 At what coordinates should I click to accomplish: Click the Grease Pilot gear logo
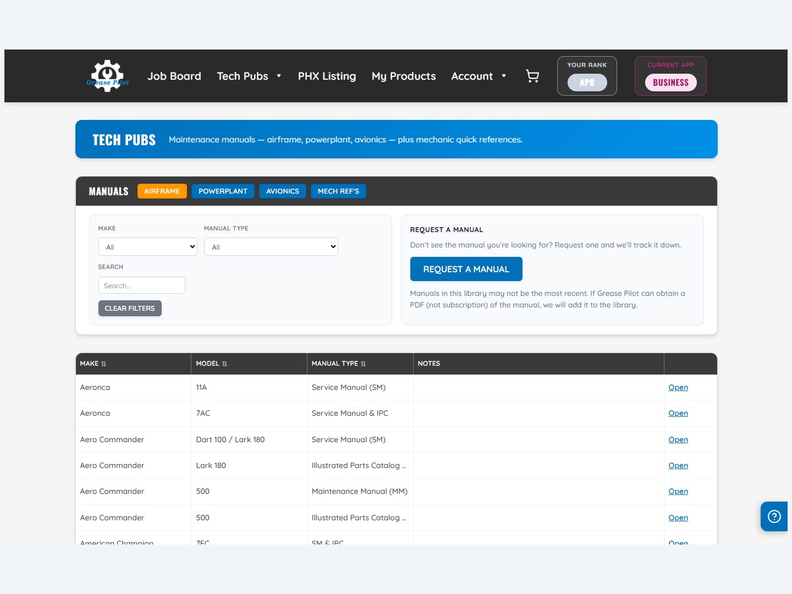pyautogui.click(x=108, y=76)
